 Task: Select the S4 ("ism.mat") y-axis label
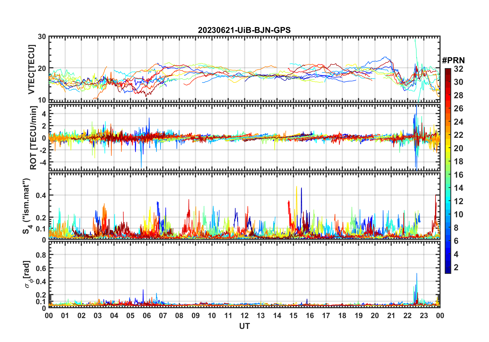[x=27, y=206]
